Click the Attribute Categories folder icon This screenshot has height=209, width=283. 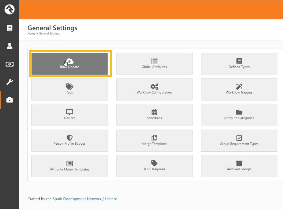tap(239, 112)
